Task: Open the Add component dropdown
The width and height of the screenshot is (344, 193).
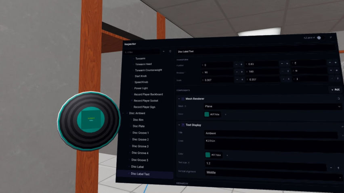Action: 336,90
